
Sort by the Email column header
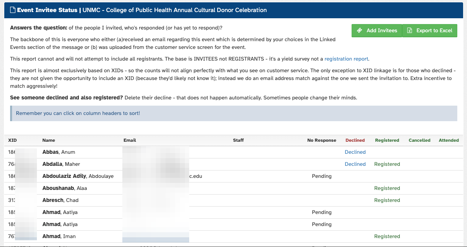130,140
